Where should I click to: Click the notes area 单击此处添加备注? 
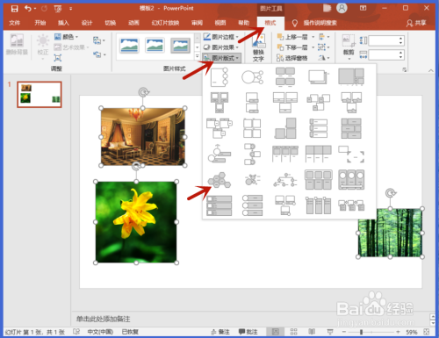[104, 319]
